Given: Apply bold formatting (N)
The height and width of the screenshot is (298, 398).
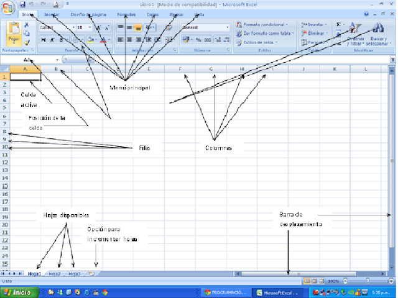Looking at the screenshot, I should tap(44, 40).
